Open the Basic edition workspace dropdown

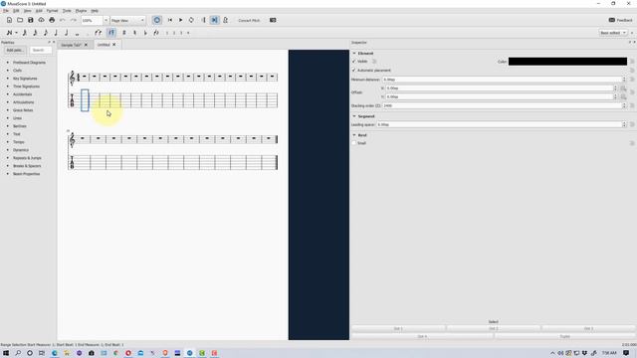pyautogui.click(x=613, y=33)
